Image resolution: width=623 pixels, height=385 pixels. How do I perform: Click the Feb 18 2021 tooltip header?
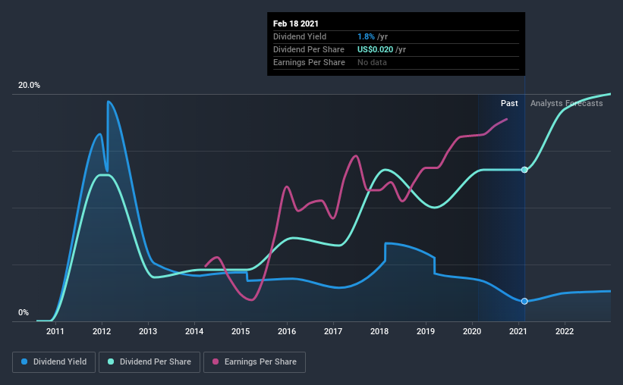click(x=296, y=23)
